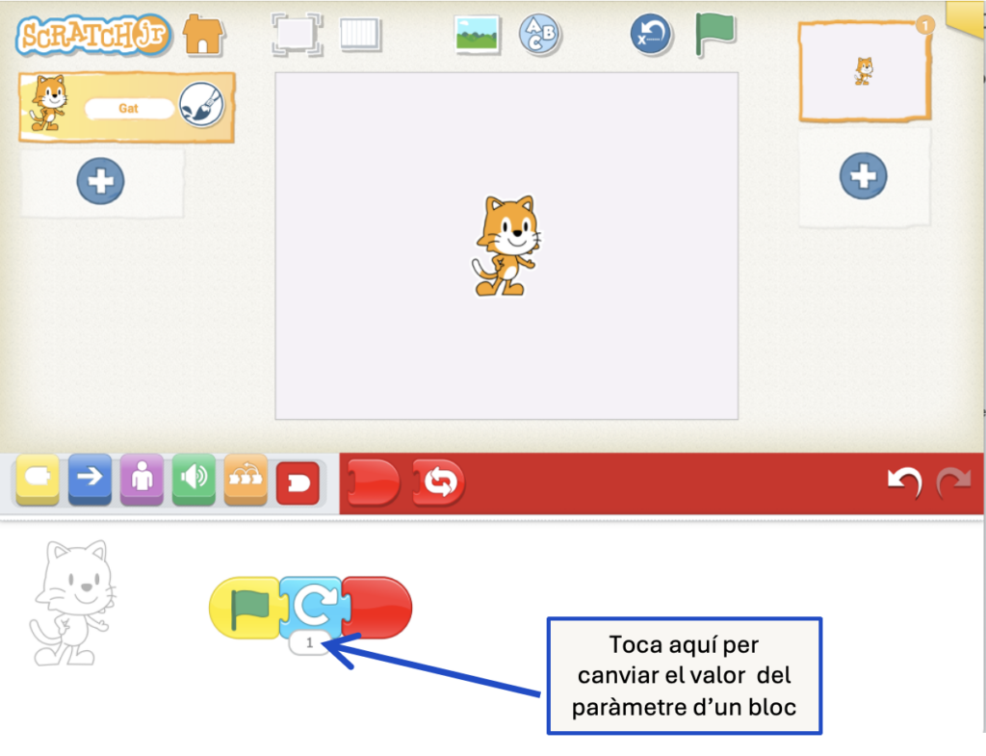Screen dimensions: 986x756
Task: Toggle full screen presentation mode
Action: [x=296, y=35]
